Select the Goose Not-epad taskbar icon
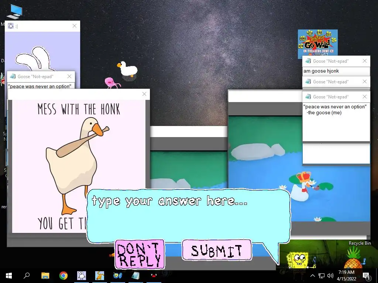Viewport: 378px width, 283px height. click(136, 276)
